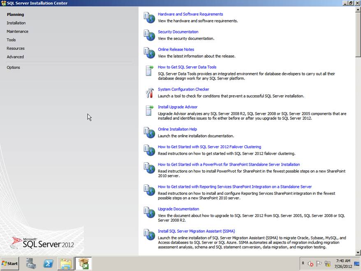Viewport: 361px width, 271px height.
Task: Click the Show desktop button in the tray
Action: (357, 264)
